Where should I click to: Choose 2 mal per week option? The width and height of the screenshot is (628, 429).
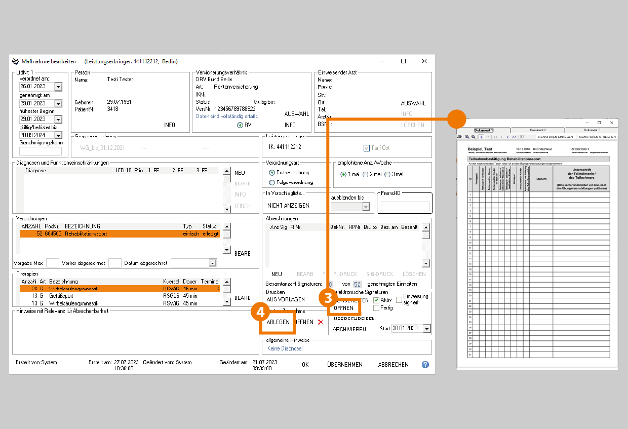[x=365, y=175]
